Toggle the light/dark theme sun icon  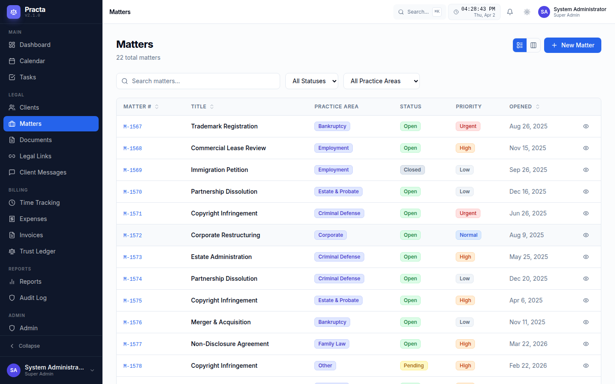pos(527,12)
